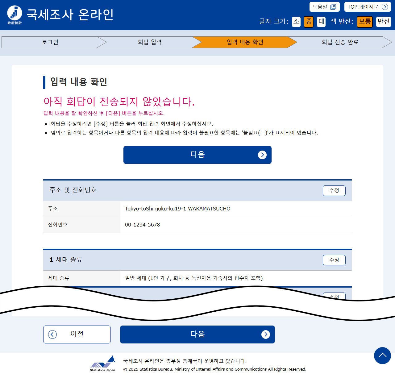This screenshot has width=395, height=378.
Task: Click the left arrow icon in 이전 button
Action: (x=52, y=334)
